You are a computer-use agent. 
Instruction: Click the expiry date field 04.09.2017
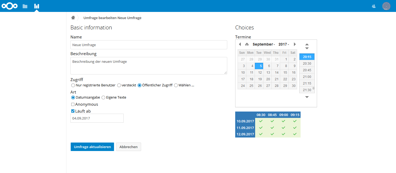97,118
